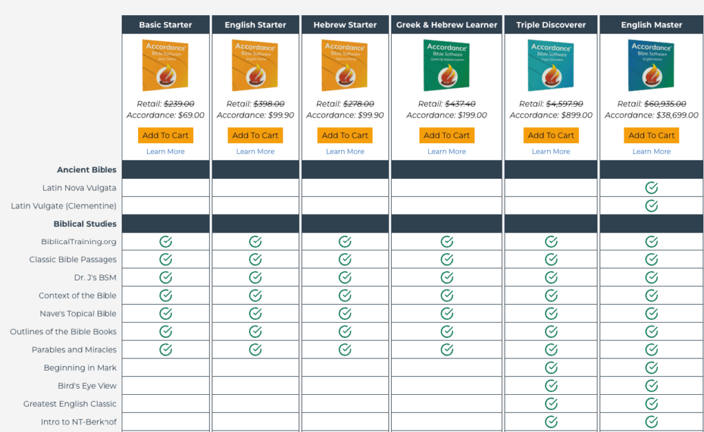704x432 pixels.
Task: Toggle the Parables and Miracles checkmark for English Starter
Action: 255,349
